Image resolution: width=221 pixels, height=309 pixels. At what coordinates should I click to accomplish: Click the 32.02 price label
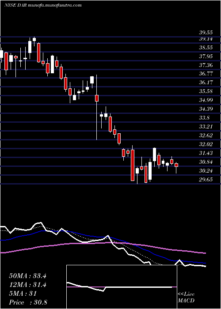206,144
